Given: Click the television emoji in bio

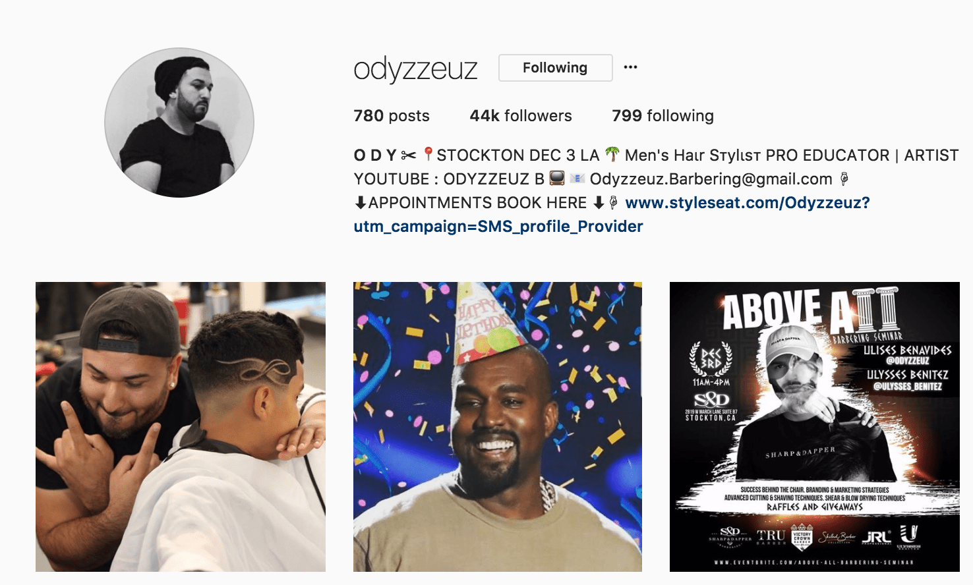Looking at the screenshot, I should [557, 179].
